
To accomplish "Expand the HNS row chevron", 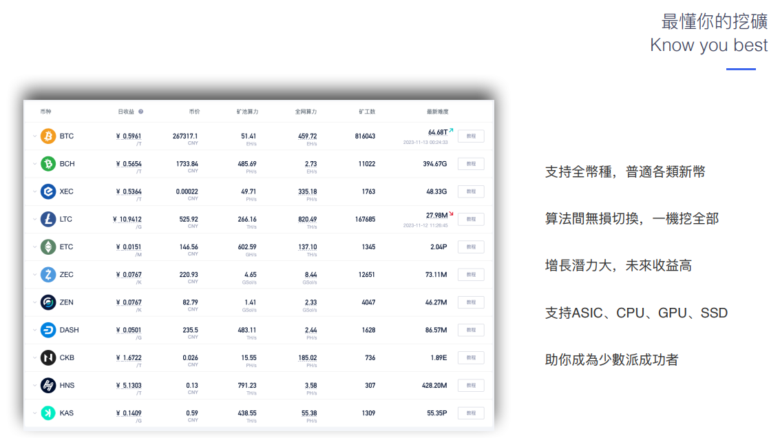I will coord(34,386).
